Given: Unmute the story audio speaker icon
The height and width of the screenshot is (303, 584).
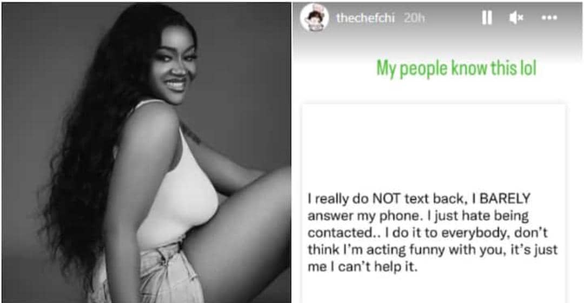Looking at the screenshot, I should tap(516, 17).
